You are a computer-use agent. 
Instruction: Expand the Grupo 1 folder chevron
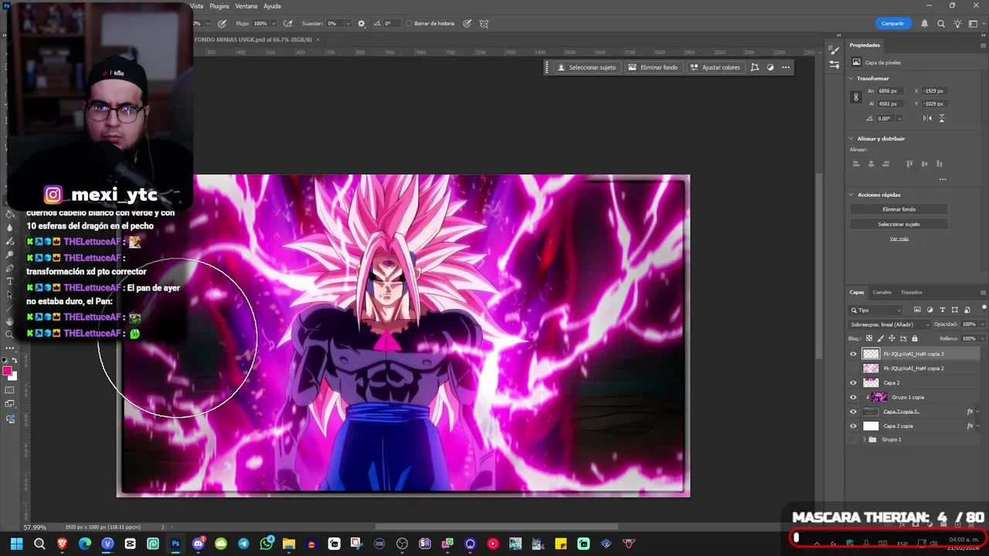pos(864,439)
